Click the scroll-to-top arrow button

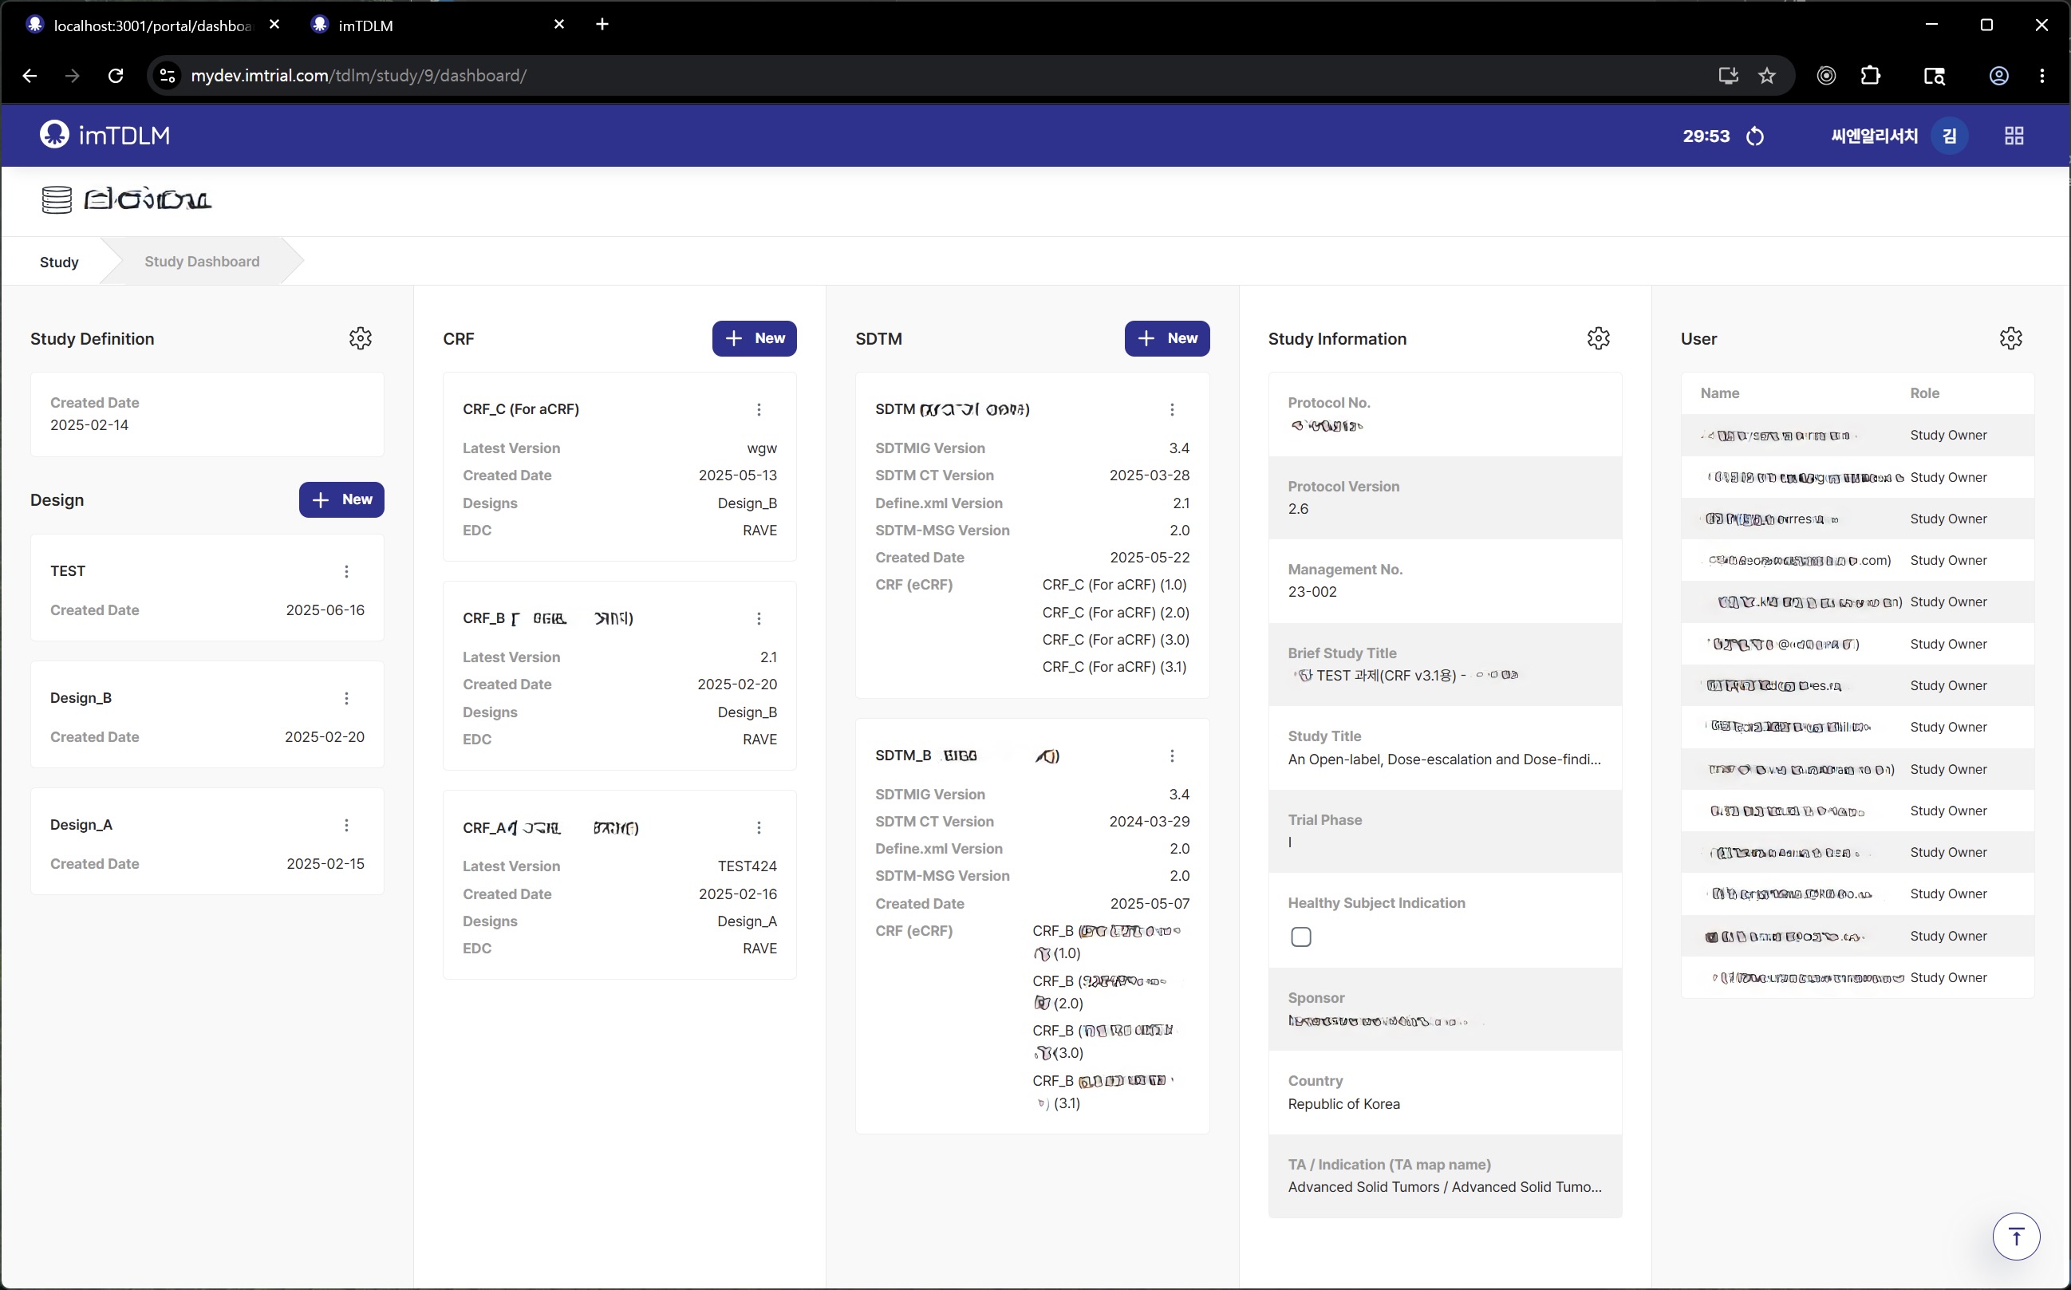tap(2016, 1237)
